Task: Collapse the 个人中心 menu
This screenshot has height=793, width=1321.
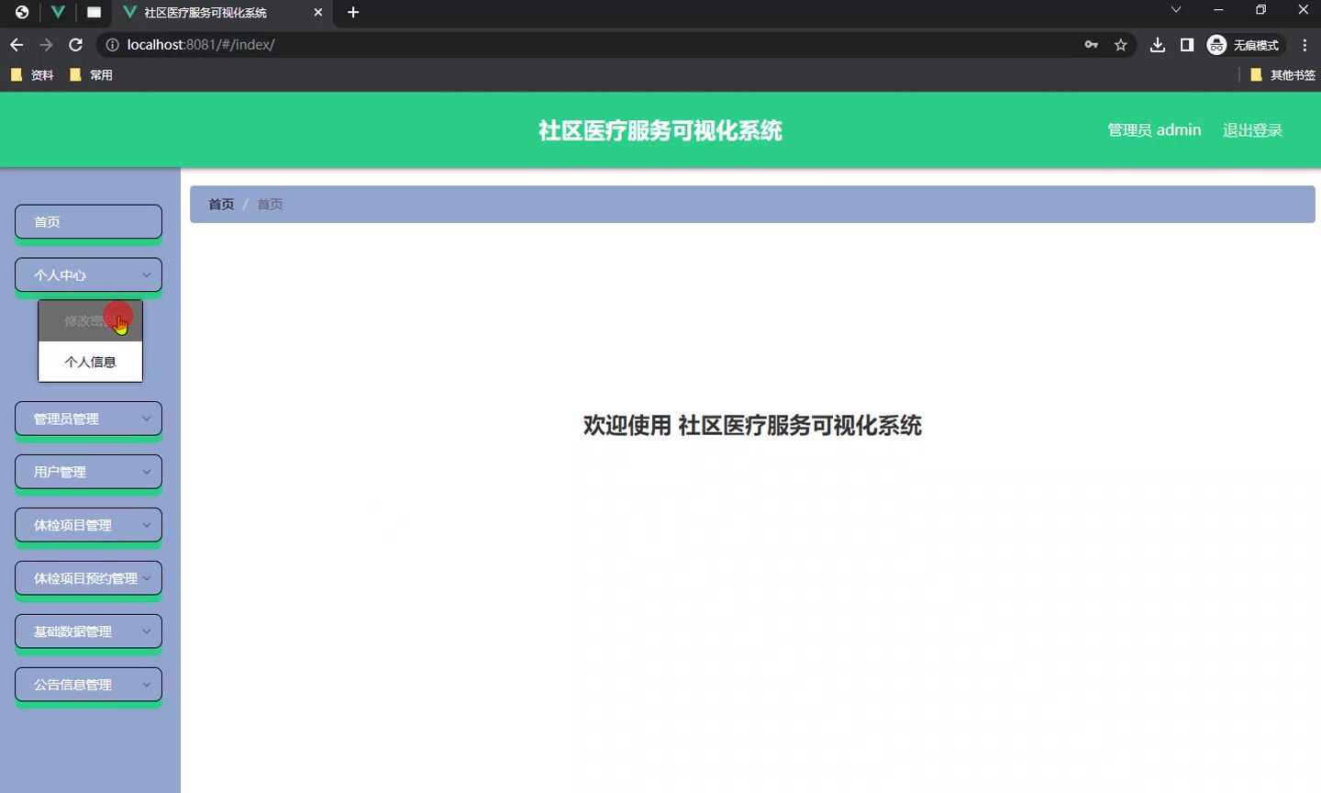Action: point(88,275)
